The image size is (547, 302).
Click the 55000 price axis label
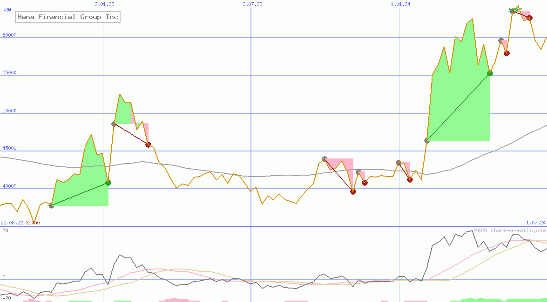click(x=9, y=73)
